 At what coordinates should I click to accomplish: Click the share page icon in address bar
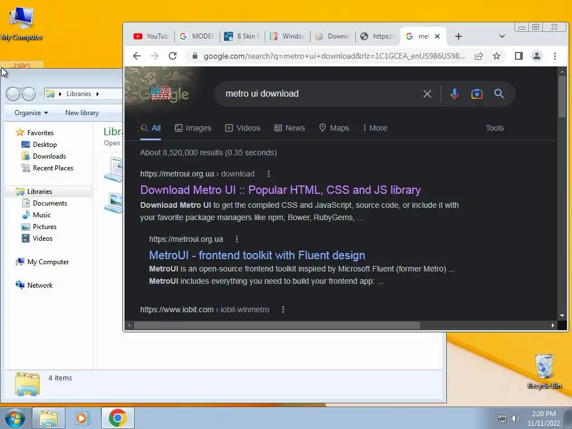[479, 56]
